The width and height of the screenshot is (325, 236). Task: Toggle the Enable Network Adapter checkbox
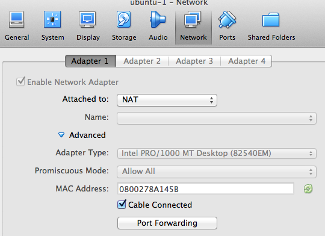pyautogui.click(x=20, y=81)
